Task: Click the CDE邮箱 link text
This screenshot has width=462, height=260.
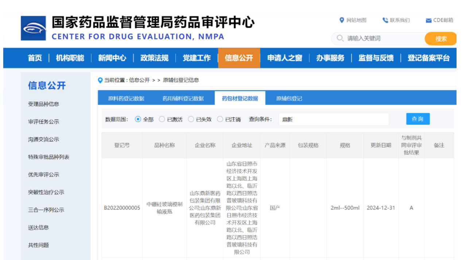Action: click(x=443, y=20)
